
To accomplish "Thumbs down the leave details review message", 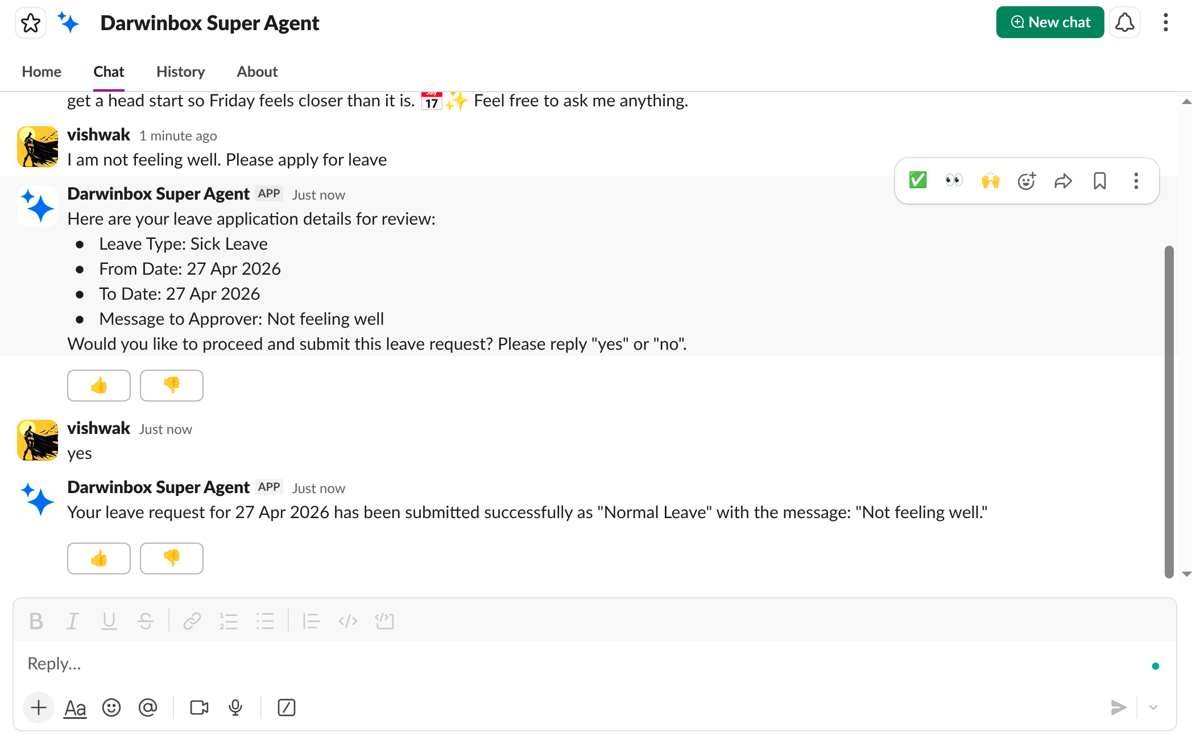I will pyautogui.click(x=172, y=386).
